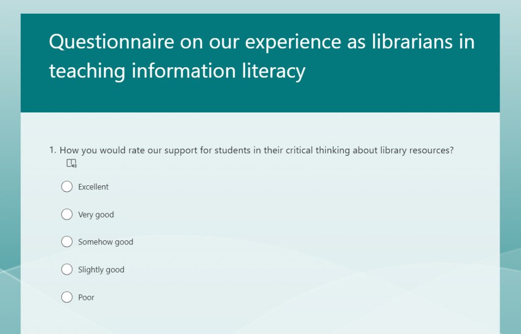Select the Excellent radio button

click(x=67, y=187)
